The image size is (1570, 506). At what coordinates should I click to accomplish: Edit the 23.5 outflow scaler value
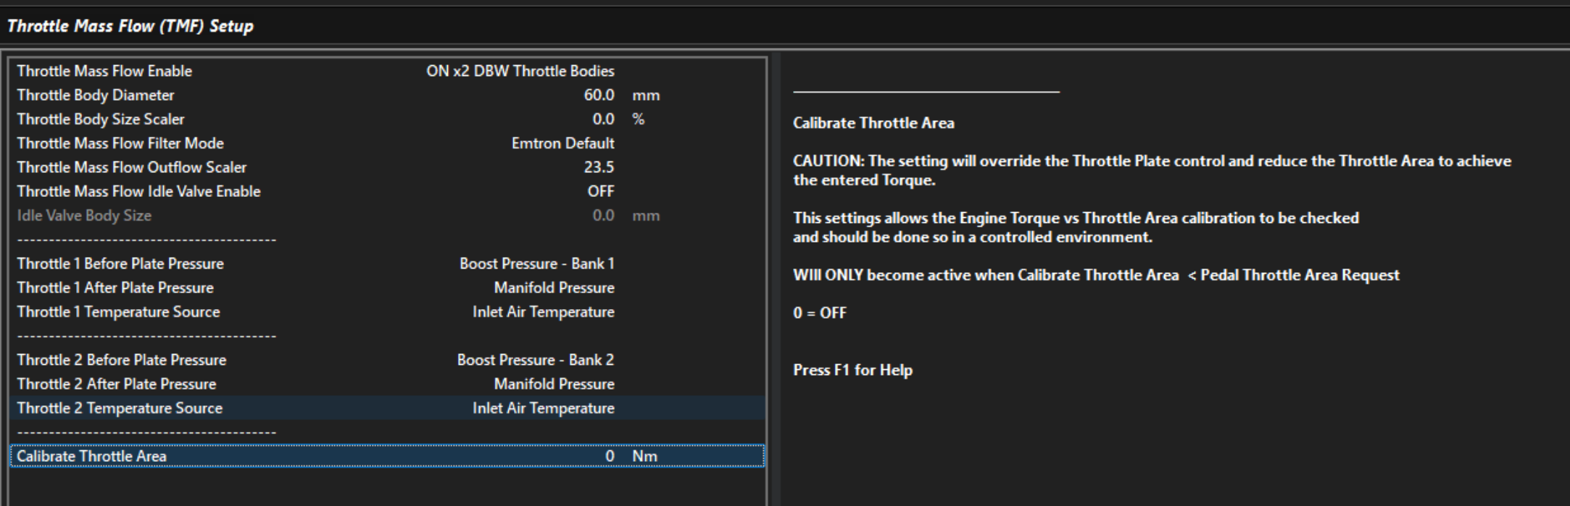pyautogui.click(x=599, y=167)
